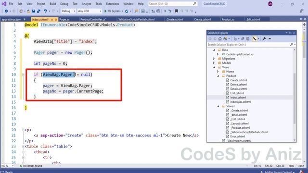Screen dimensions: 308x173
Task: Collapse the Shared folder
Action: pyautogui.click(x=218, y=106)
